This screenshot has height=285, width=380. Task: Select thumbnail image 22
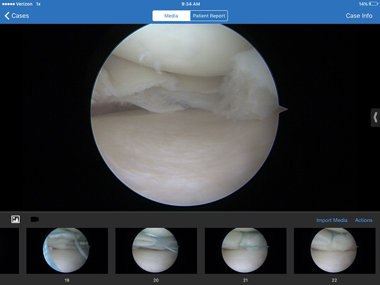[335, 251]
